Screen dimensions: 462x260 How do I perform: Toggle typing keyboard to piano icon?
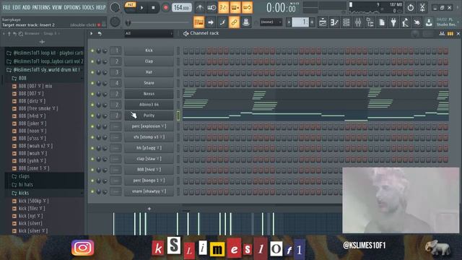click(x=199, y=22)
